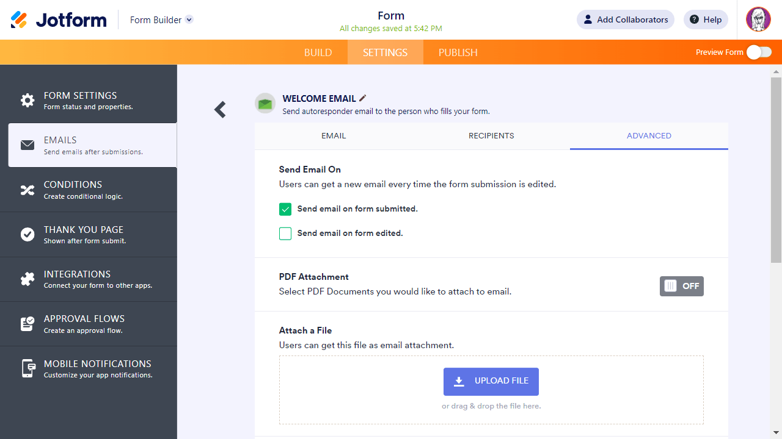Image resolution: width=782 pixels, height=439 pixels.
Task: Click the Thank You Page checkmark icon
Action: [x=27, y=235]
